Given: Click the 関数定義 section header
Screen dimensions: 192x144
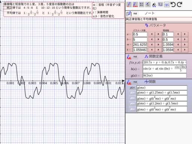Looking at the screenshot, I should point(154,57).
